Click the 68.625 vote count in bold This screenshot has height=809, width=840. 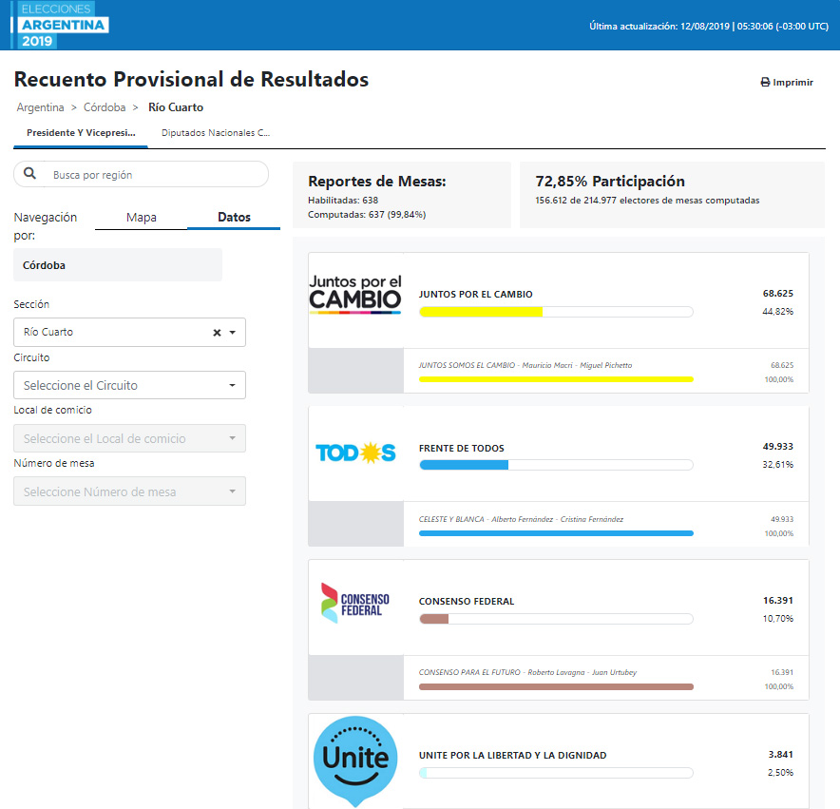pos(778,293)
